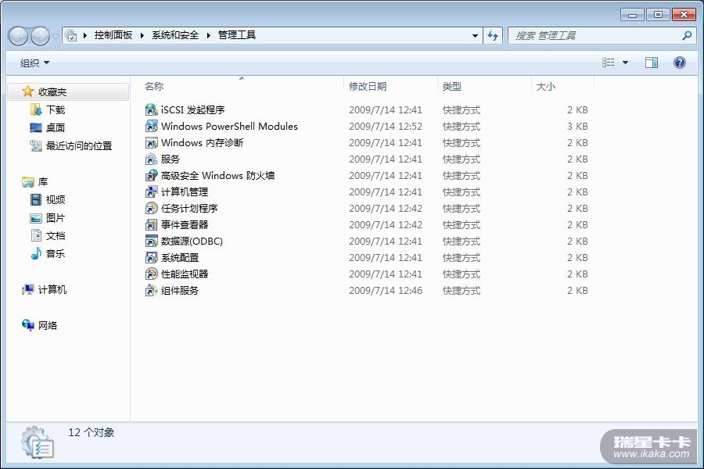Click the 下载 folder icon in sidebar
Screen dimensions: 704x469
[35, 109]
